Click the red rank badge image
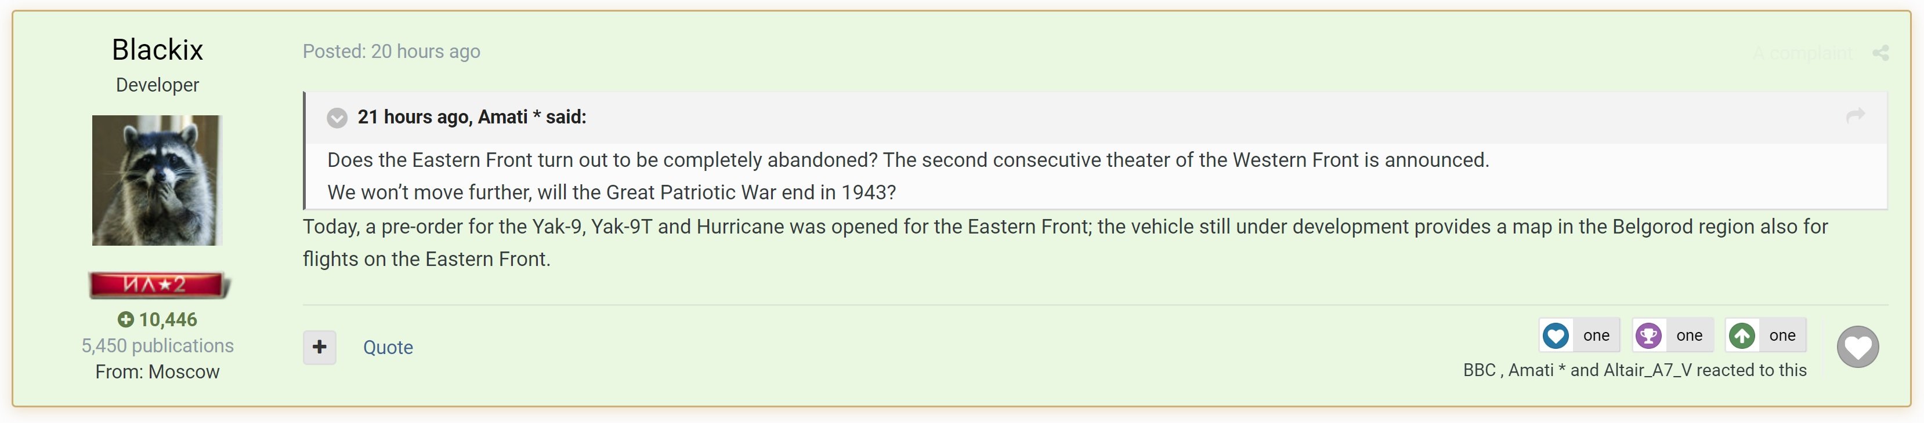 coord(158,285)
